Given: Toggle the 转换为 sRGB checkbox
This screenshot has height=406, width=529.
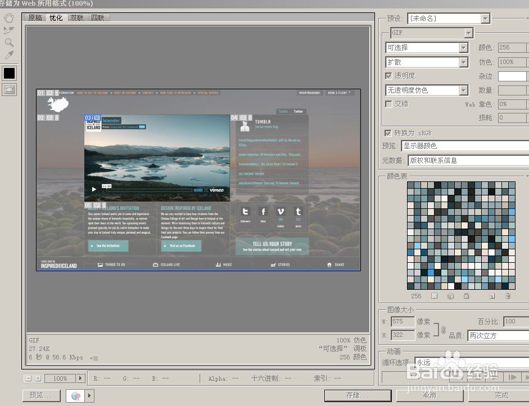Looking at the screenshot, I should click(388, 133).
